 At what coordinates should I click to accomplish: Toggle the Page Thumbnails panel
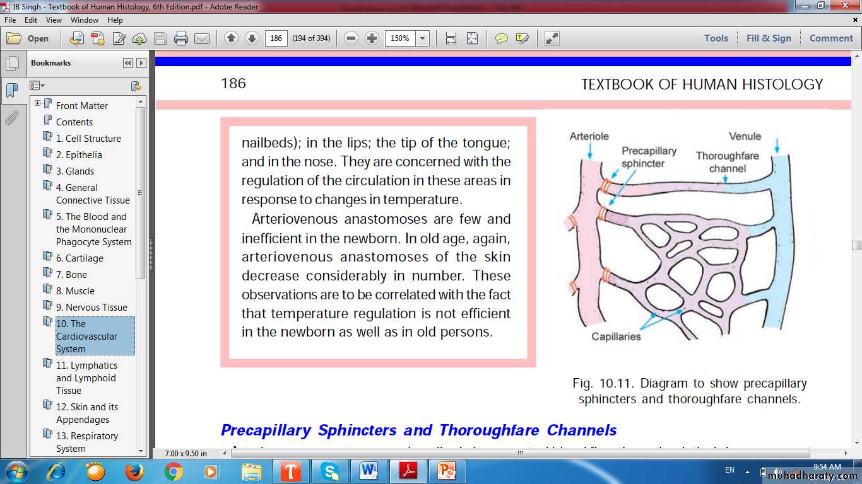click(12, 63)
